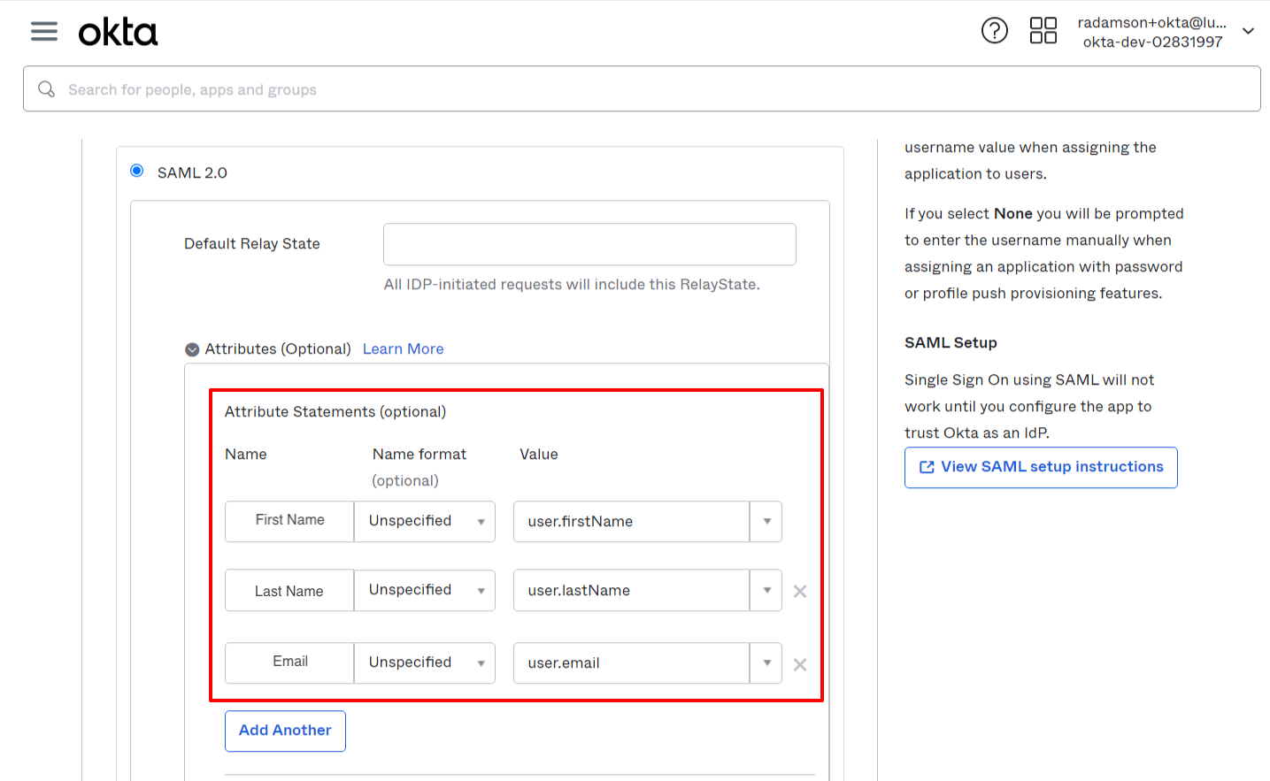Collapse the Attributes (Optional) section

coord(191,348)
